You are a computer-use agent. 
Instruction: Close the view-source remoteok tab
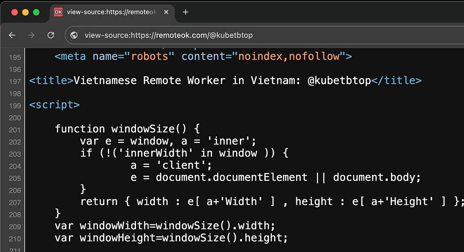coord(166,12)
